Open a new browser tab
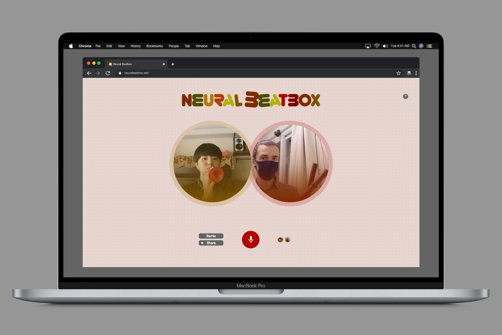502x335 pixels. [173, 64]
